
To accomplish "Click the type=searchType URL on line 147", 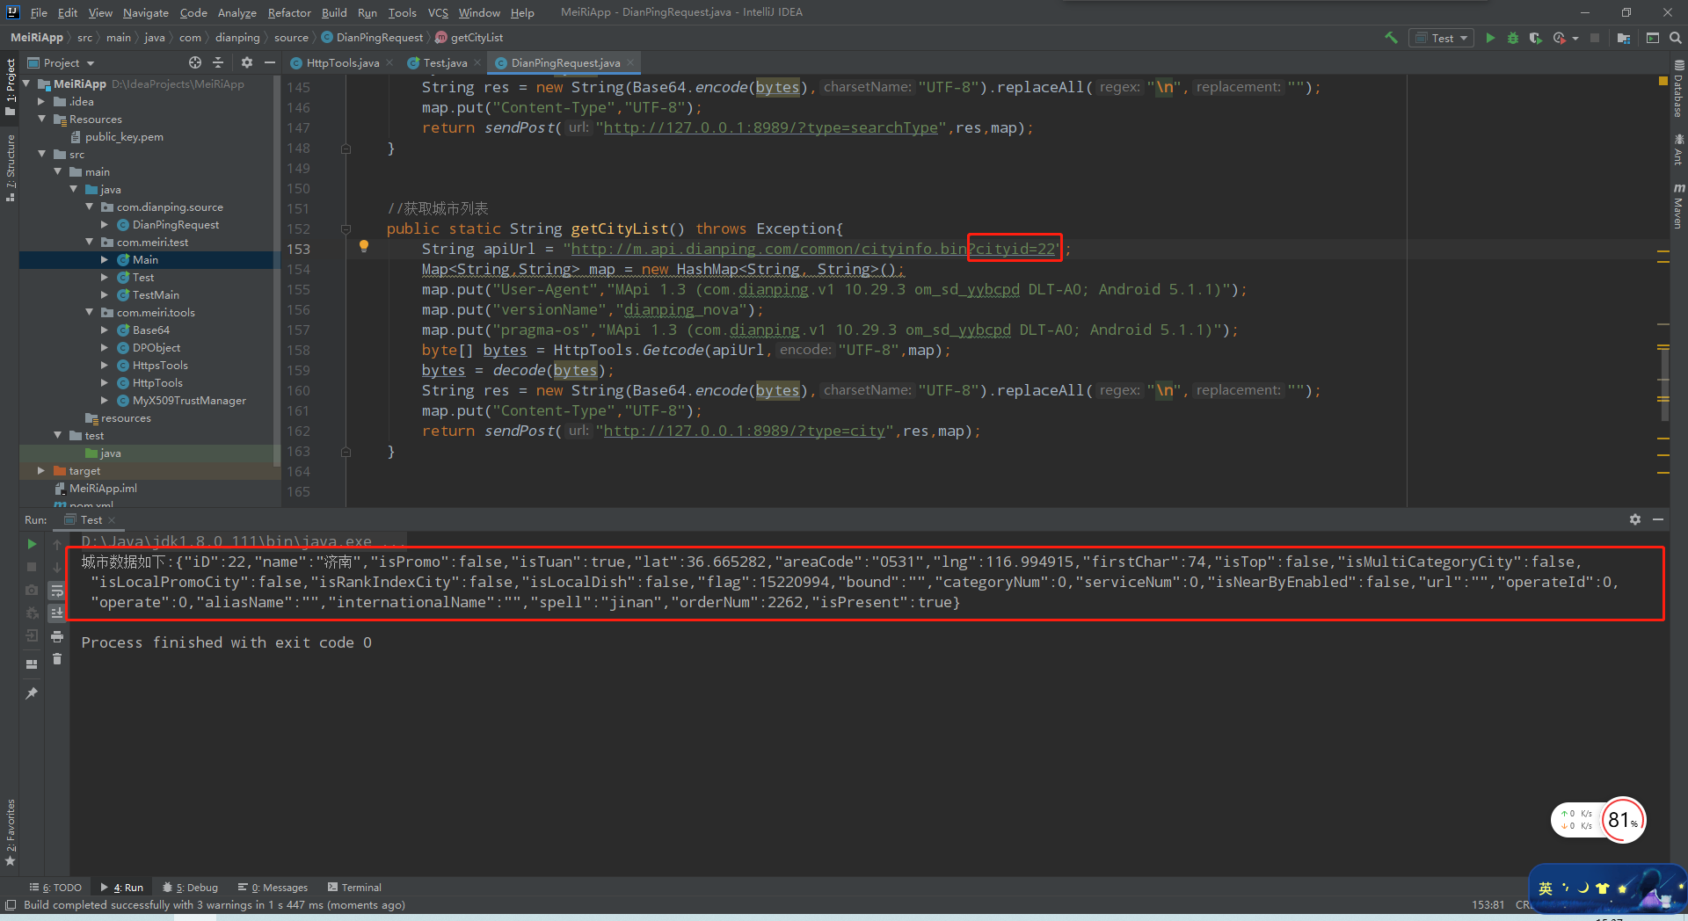I will [x=771, y=127].
